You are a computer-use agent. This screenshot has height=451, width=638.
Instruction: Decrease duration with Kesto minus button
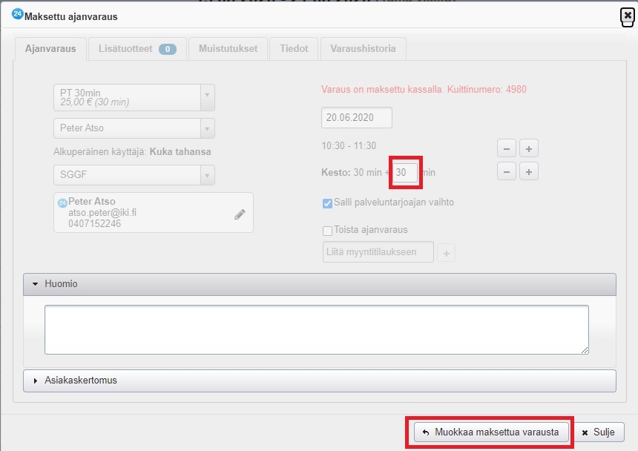pos(506,172)
